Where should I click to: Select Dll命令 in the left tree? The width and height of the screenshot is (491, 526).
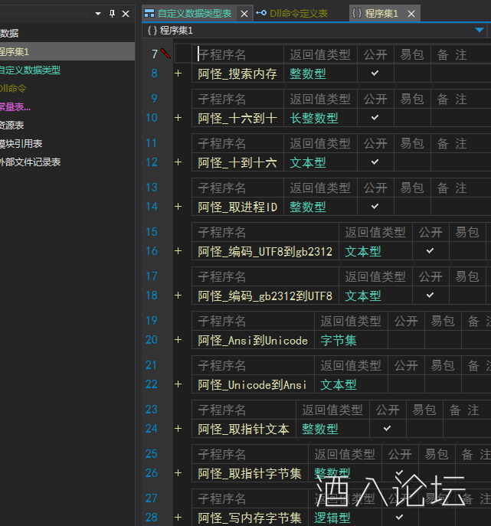click(x=14, y=88)
